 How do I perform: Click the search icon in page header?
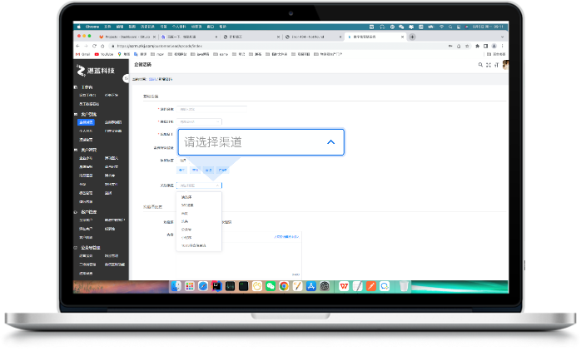pyautogui.click(x=480, y=64)
